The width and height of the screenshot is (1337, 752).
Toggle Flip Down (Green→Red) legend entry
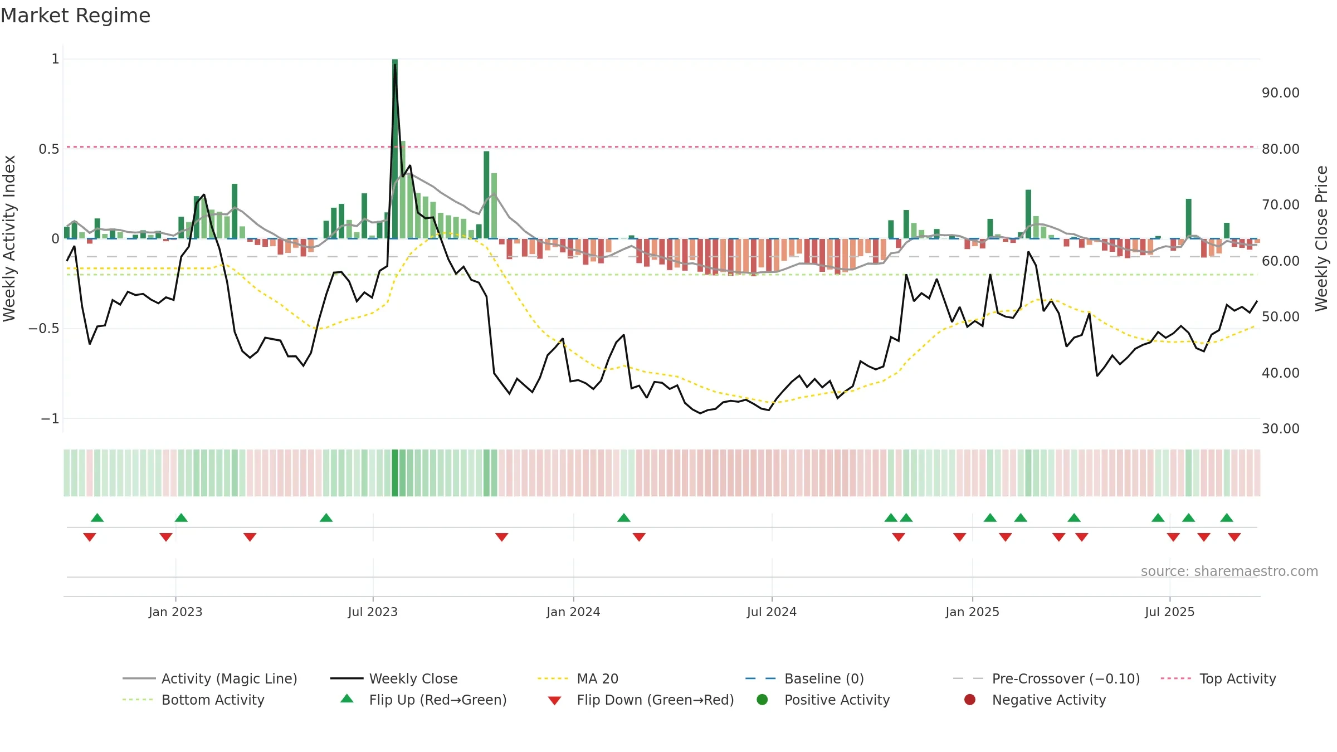point(641,700)
